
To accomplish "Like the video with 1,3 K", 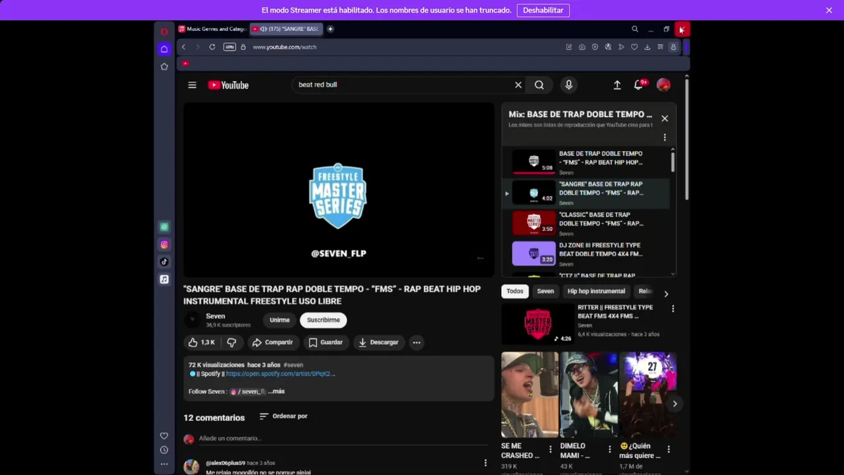I will pyautogui.click(x=202, y=342).
